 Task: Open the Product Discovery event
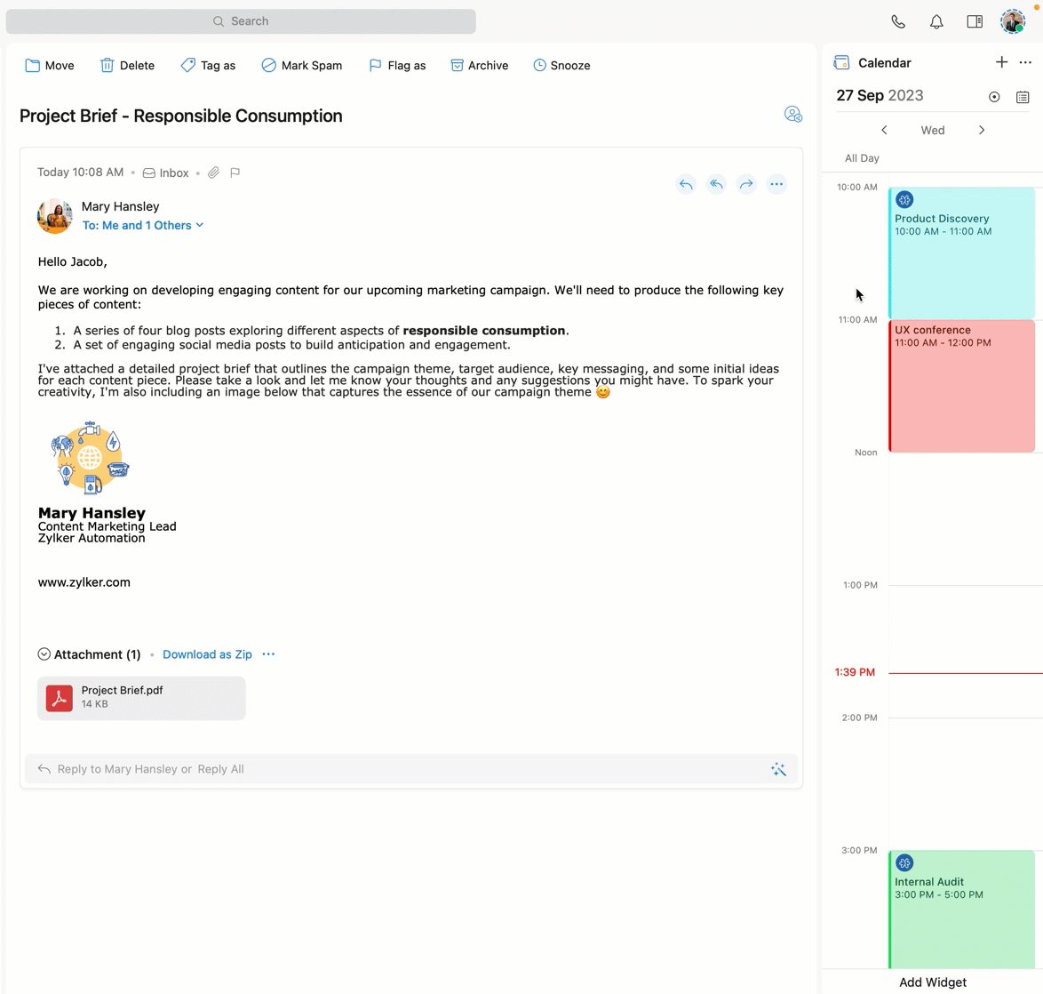click(962, 253)
